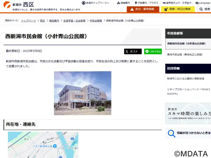211x158 pixels.
Task: Click the Niigata City orange logo
Action: [7, 5]
